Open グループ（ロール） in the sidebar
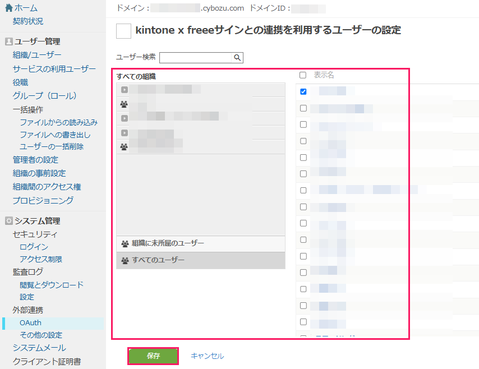Image resolution: width=479 pixels, height=369 pixels. [45, 96]
